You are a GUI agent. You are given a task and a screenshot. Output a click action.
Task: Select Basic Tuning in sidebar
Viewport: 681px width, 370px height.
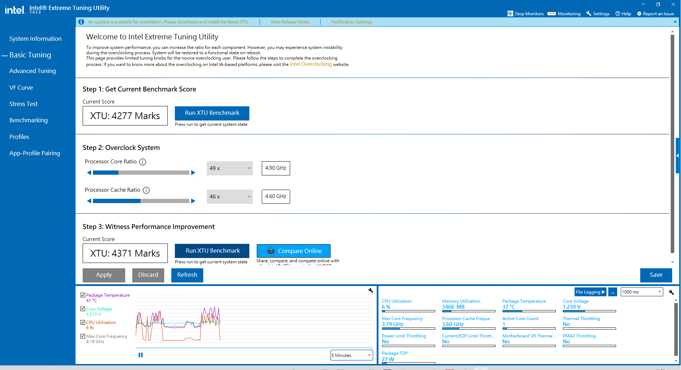tap(30, 55)
